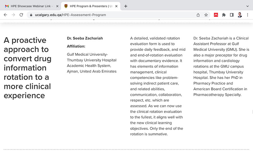This screenshot has width=253, height=158.
Task: Close the HPE Program & Presenters tab
Action: pyautogui.click(x=116, y=6)
